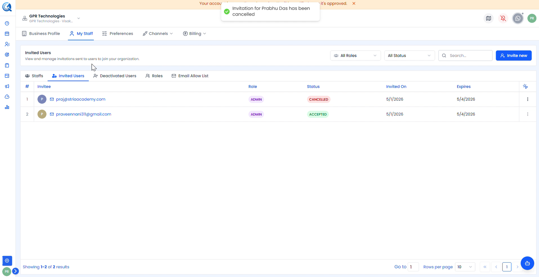Open the All Status filter dropdown

point(409,55)
